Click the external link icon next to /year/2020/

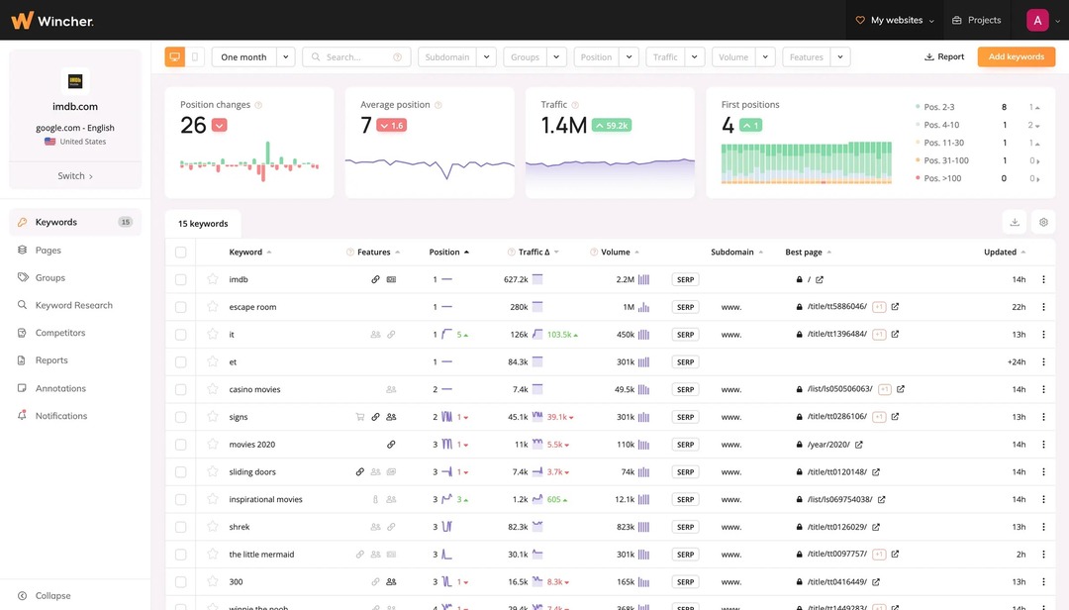(x=858, y=444)
